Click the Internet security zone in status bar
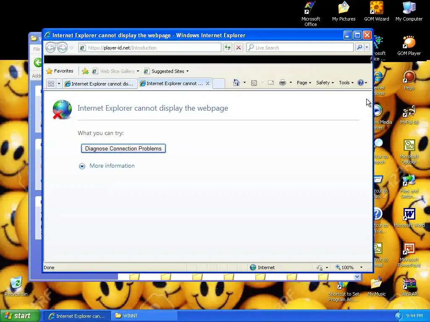The image size is (430, 322). pyautogui.click(x=262, y=267)
